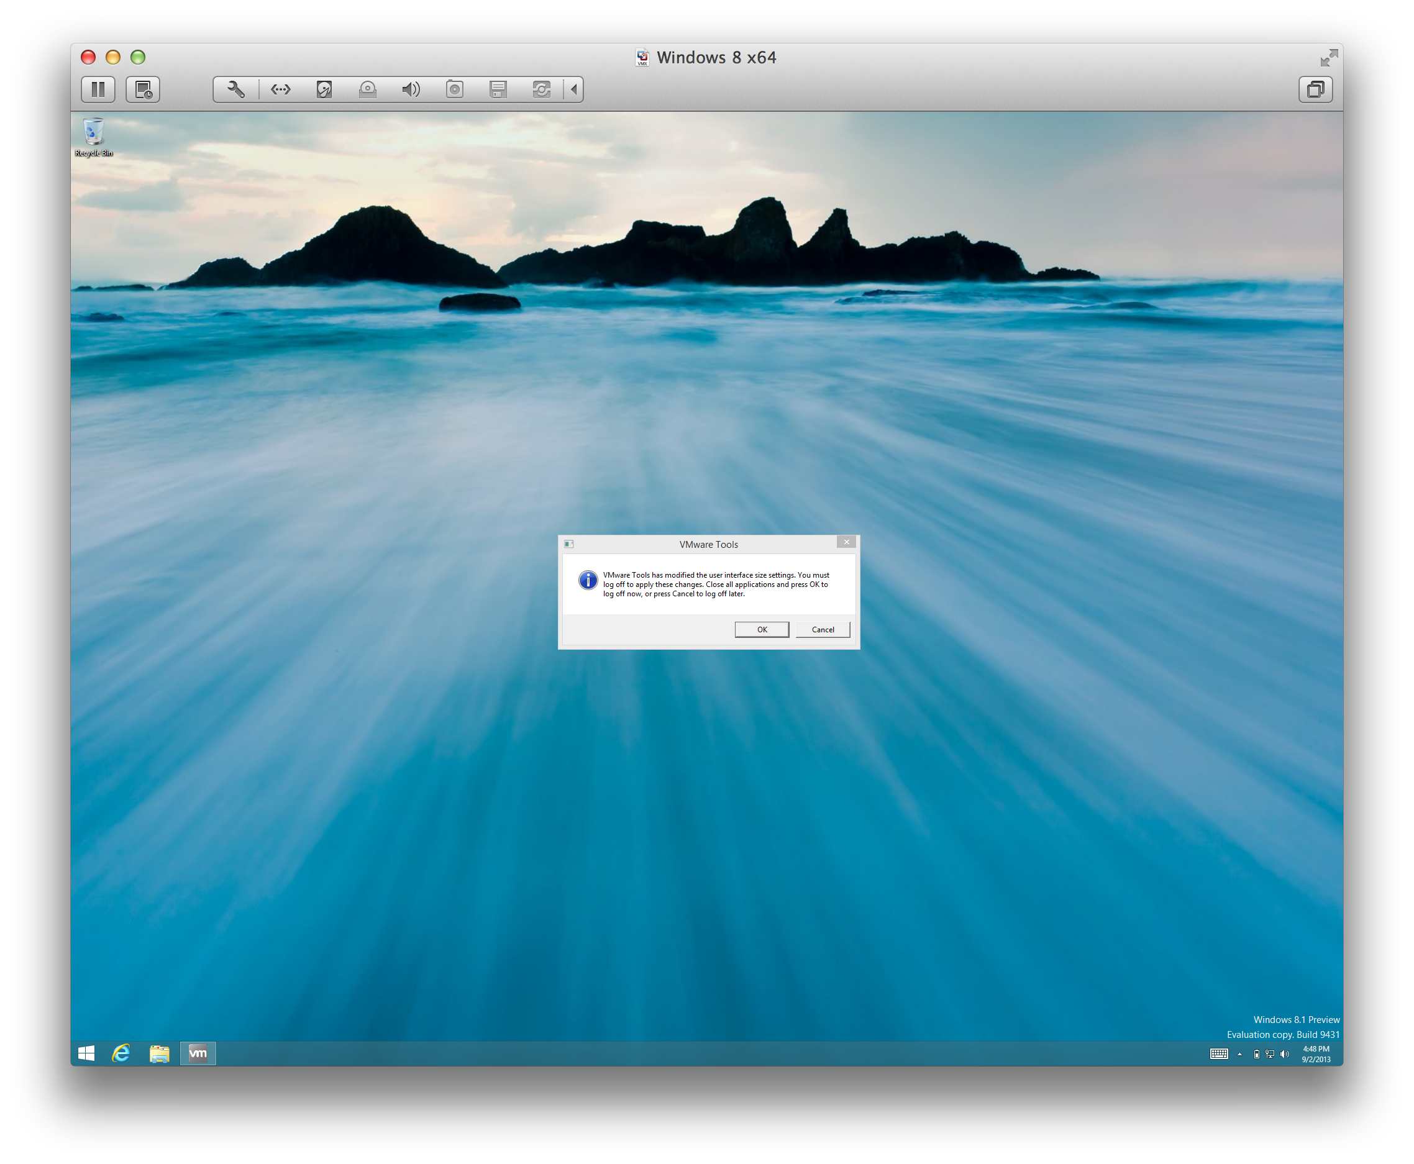Open Internet Explorer from the taskbar
The image size is (1414, 1164).
(x=121, y=1053)
